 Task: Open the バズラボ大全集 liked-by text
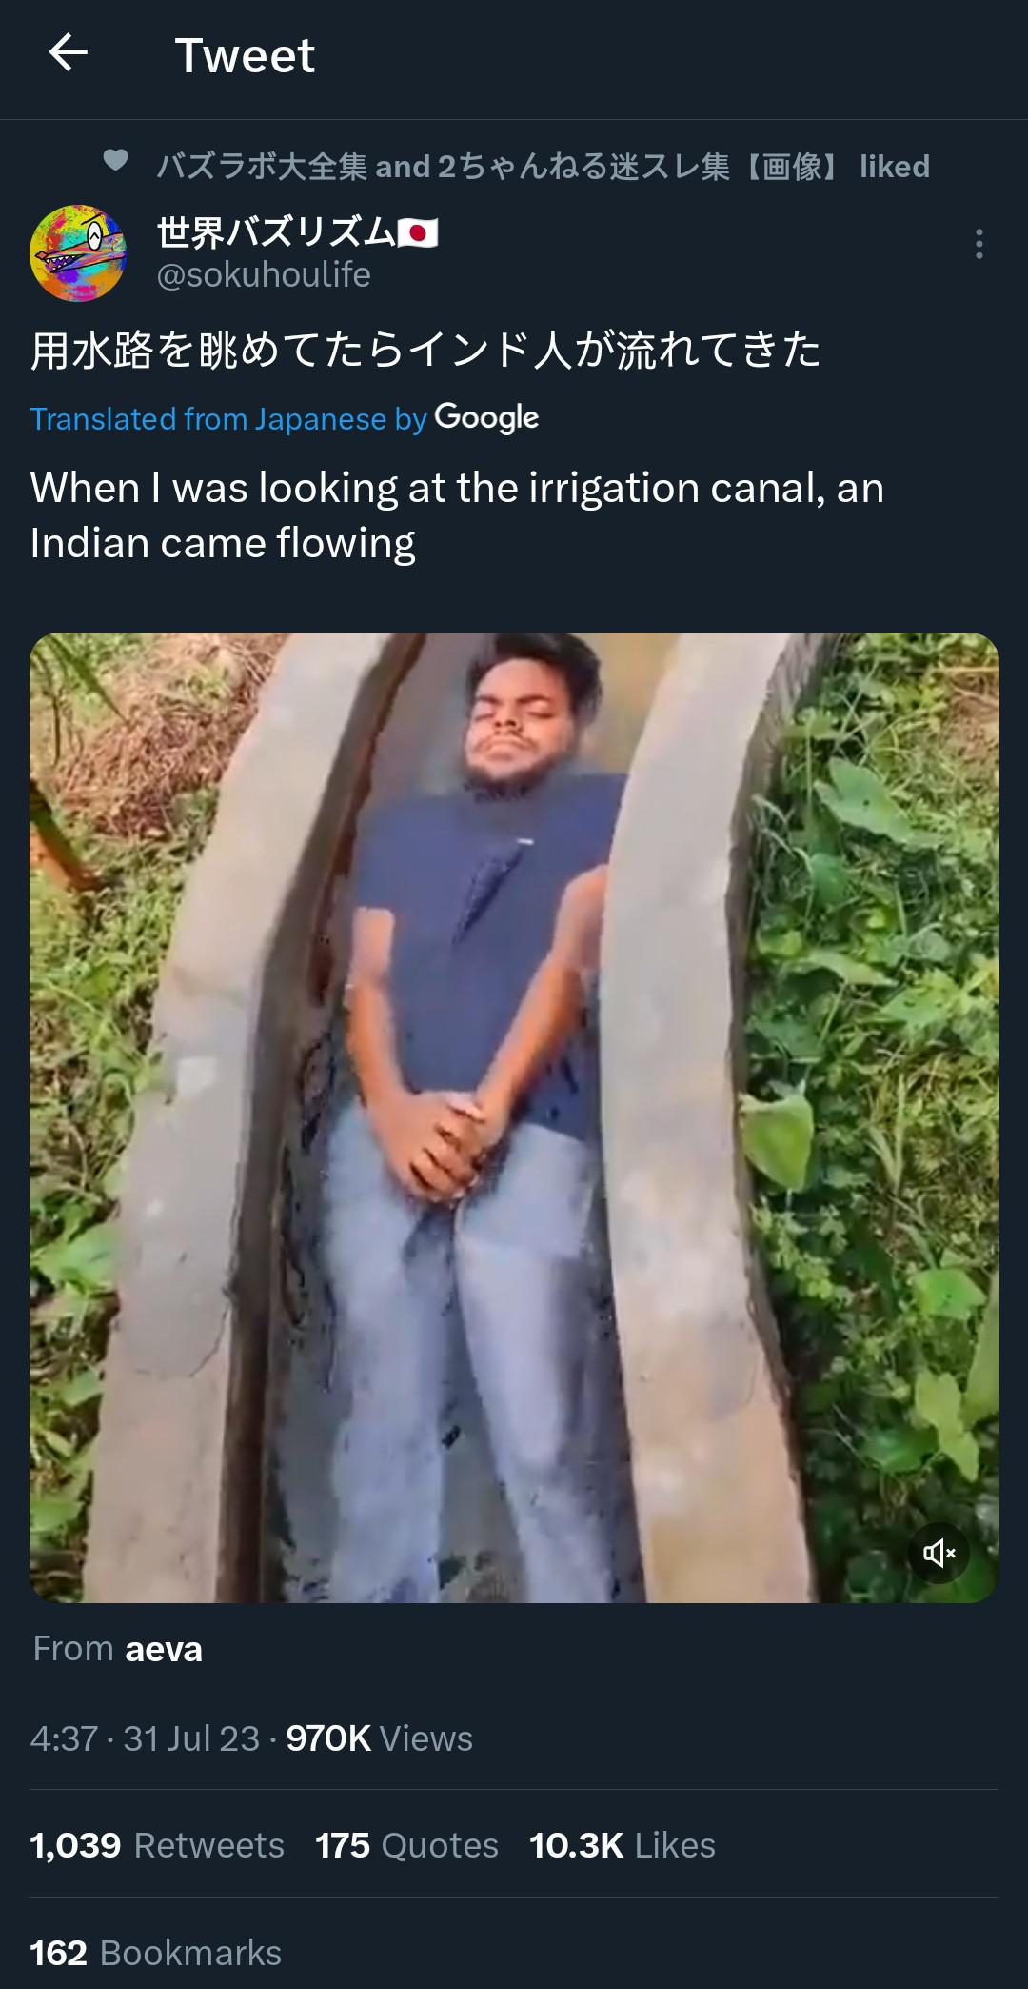coord(543,167)
